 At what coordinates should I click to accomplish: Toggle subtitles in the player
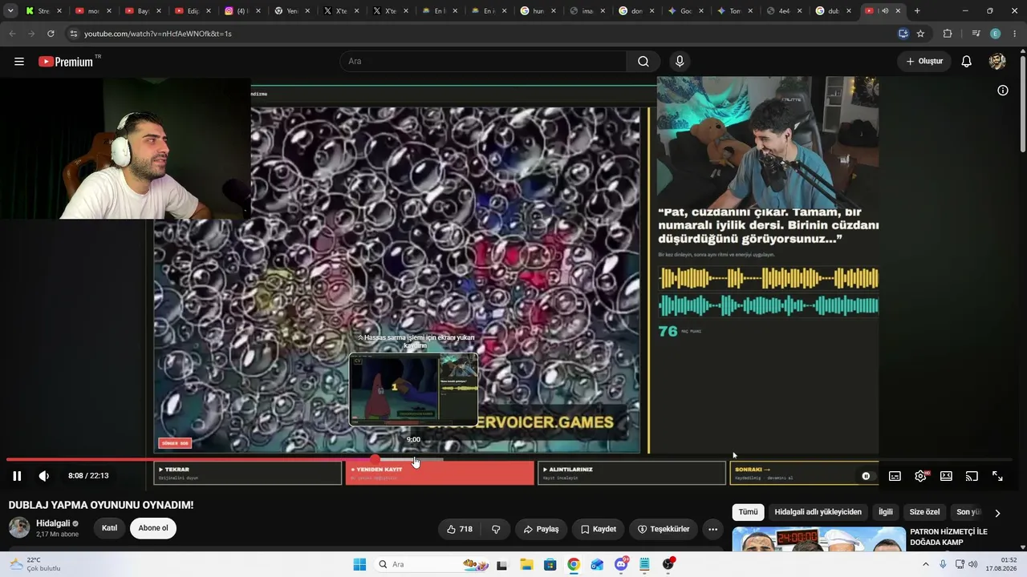[895, 476]
